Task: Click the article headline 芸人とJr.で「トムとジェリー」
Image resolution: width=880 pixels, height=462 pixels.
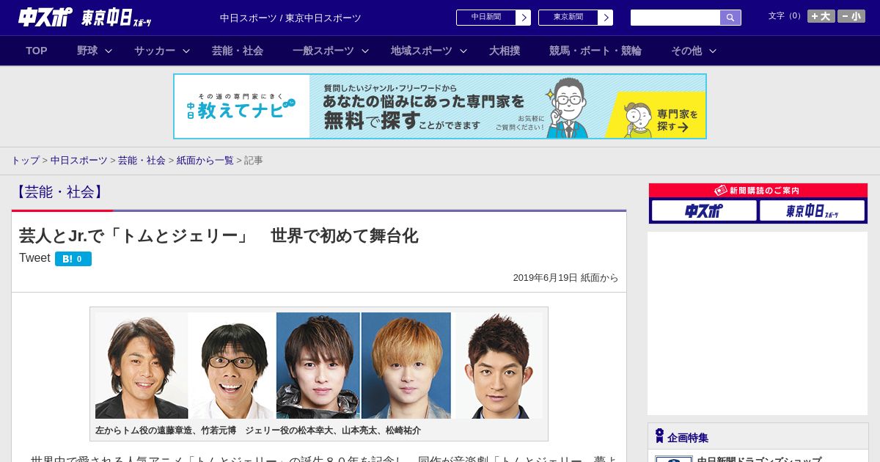Action: [219, 235]
